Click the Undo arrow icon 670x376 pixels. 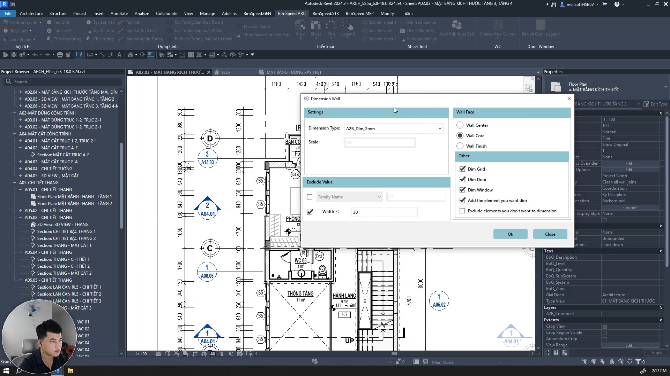[x=35, y=55]
